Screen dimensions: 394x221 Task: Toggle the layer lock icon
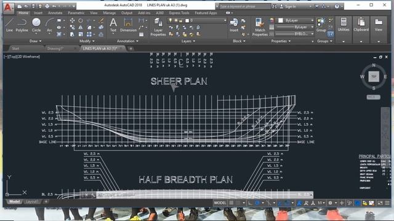pyautogui.click(x=180, y=20)
